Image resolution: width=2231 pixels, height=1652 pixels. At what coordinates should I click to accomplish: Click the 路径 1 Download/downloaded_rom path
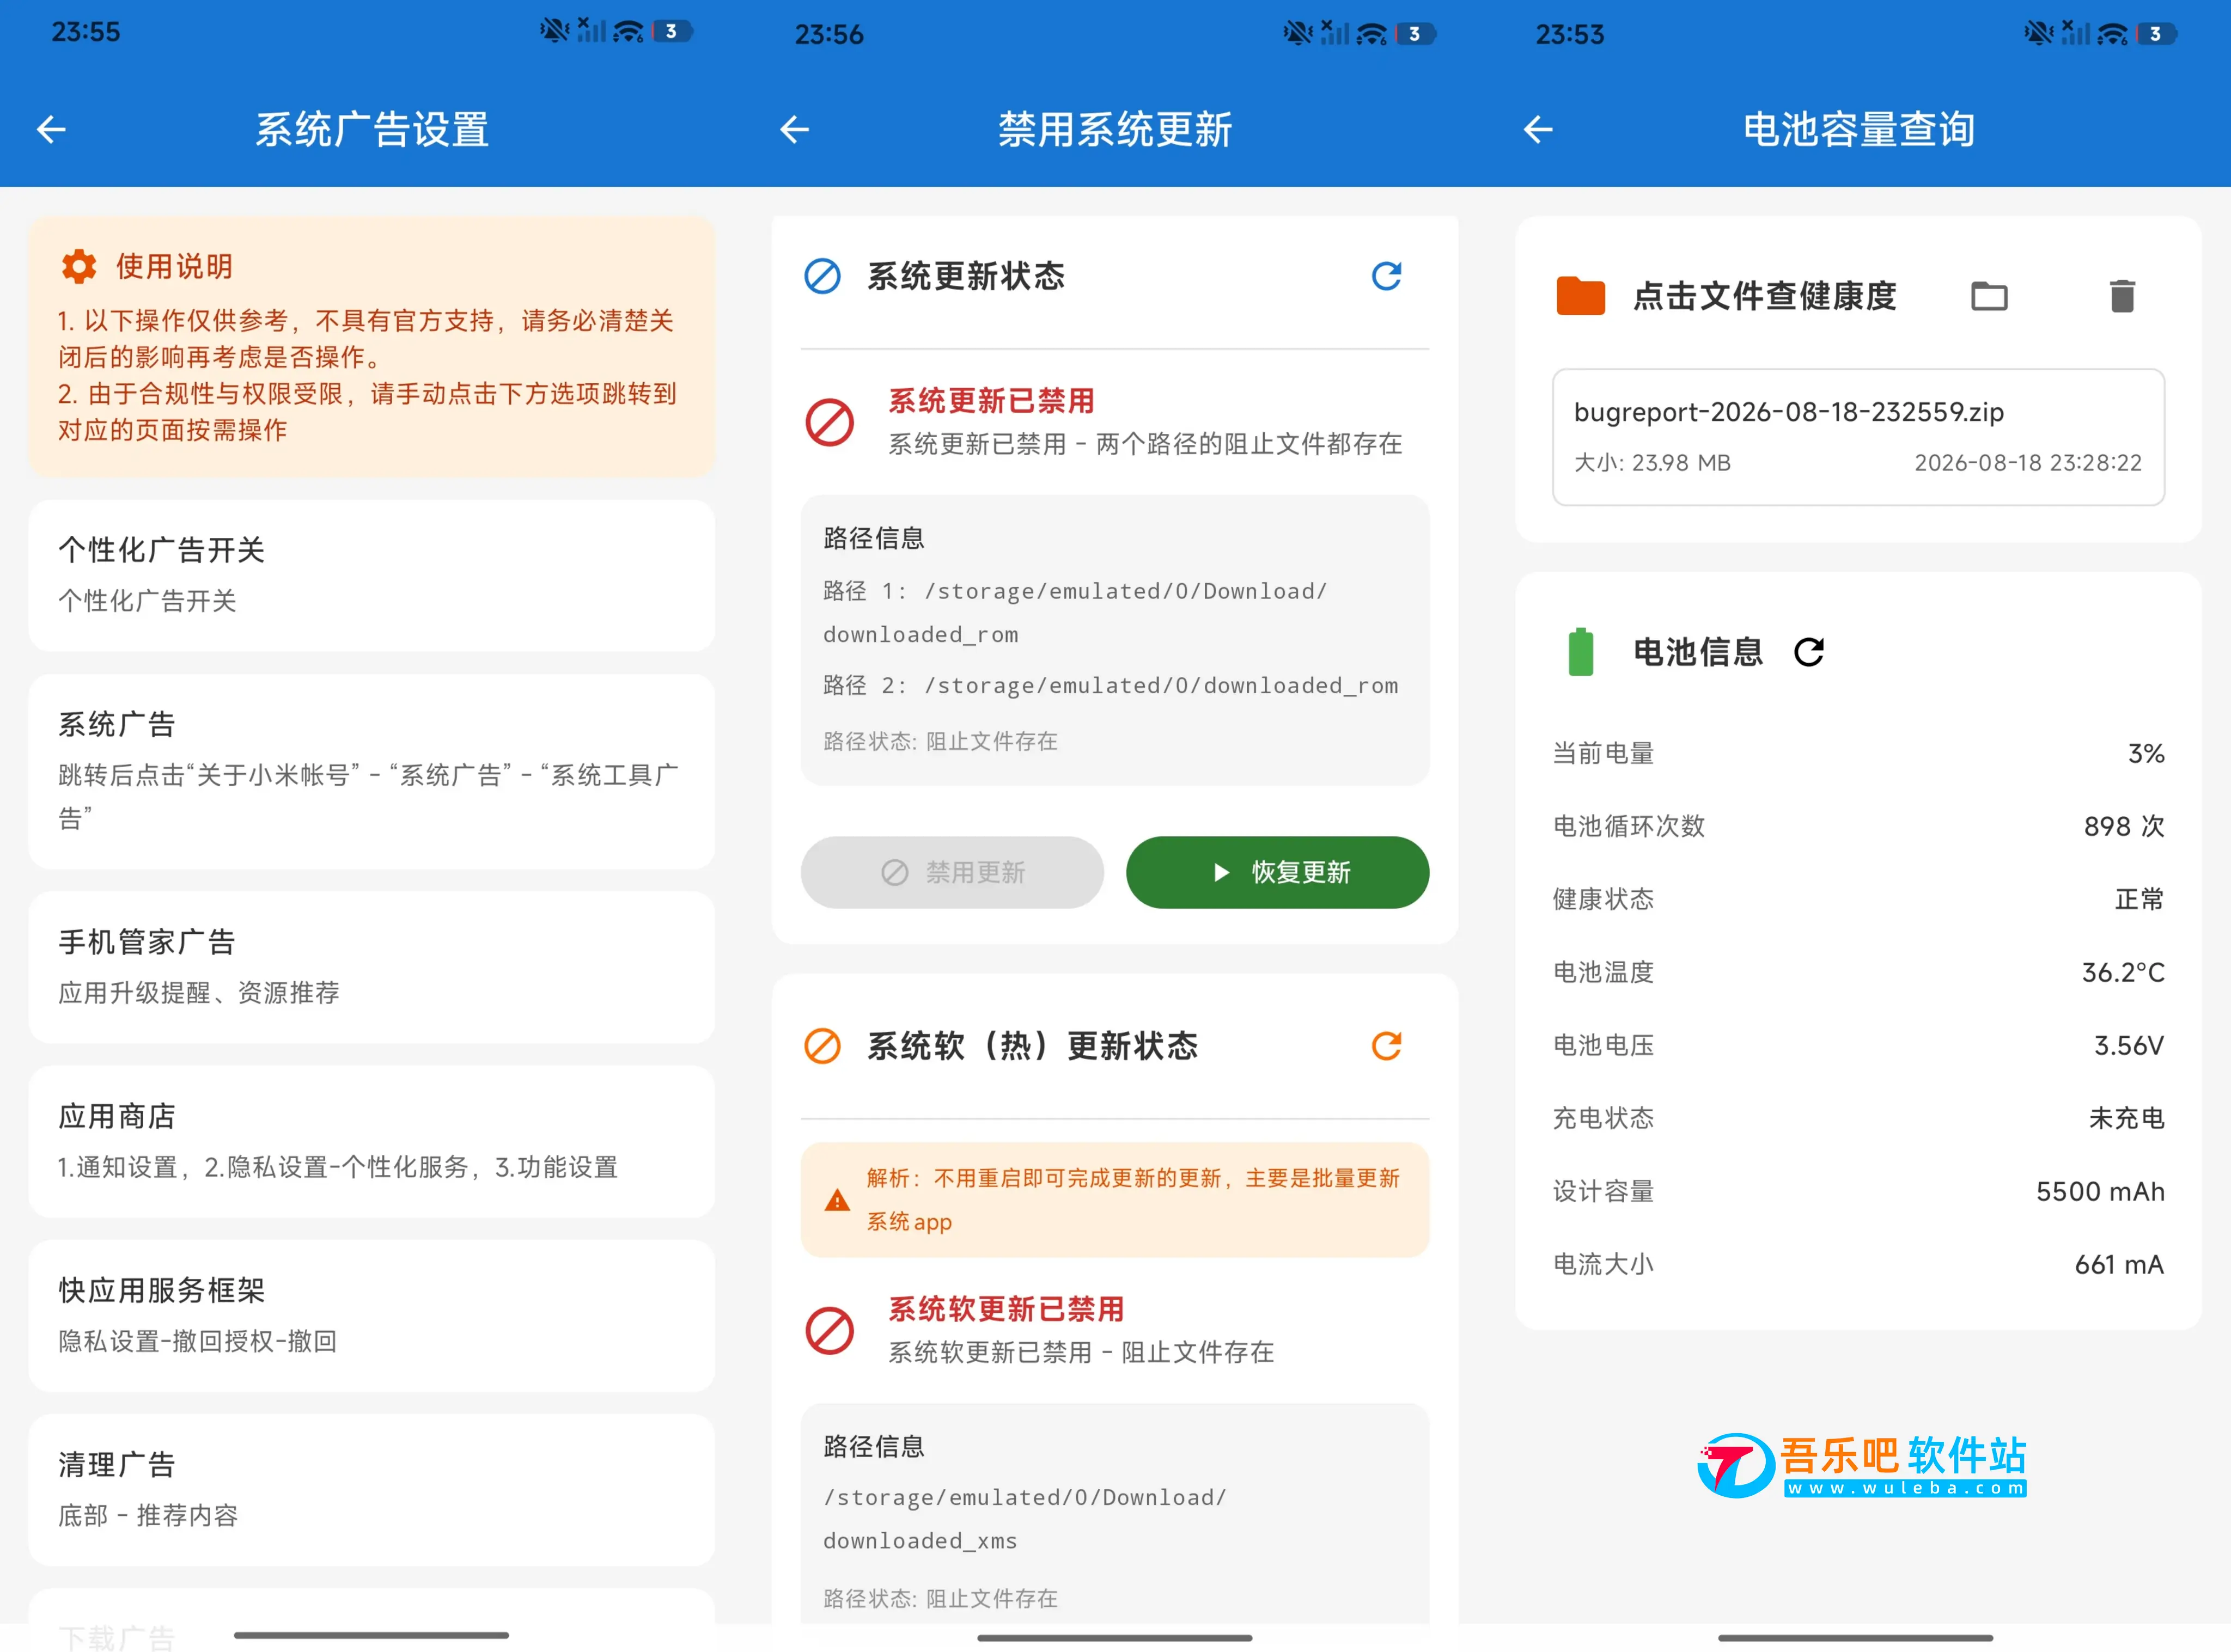coord(1076,613)
